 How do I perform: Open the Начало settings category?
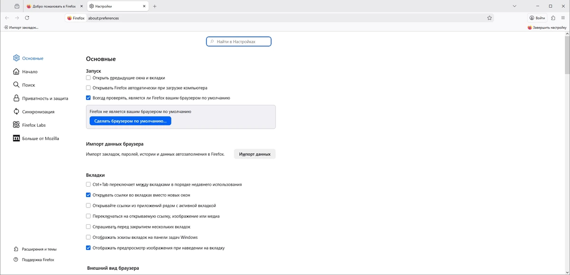click(x=29, y=72)
